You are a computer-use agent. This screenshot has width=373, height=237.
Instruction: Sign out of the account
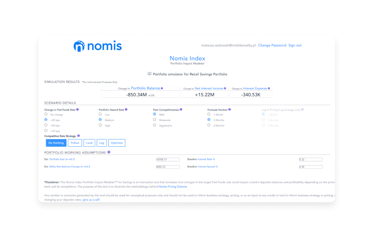pos(295,45)
